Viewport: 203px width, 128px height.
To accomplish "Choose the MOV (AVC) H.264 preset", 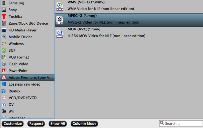I will pyautogui.click(x=129, y=33).
